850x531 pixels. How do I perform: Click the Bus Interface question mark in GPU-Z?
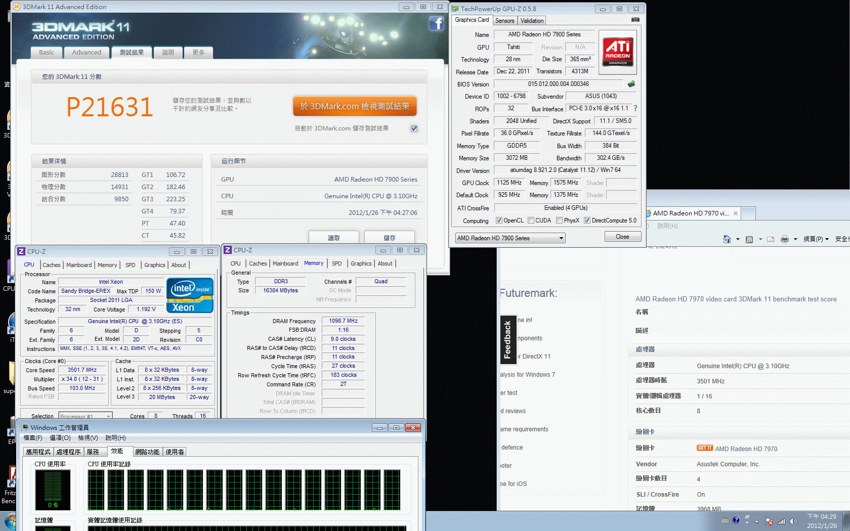pyautogui.click(x=635, y=108)
